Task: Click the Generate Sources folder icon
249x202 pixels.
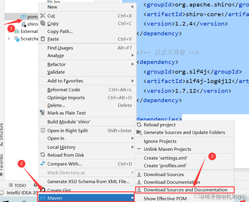Action: click(139, 132)
